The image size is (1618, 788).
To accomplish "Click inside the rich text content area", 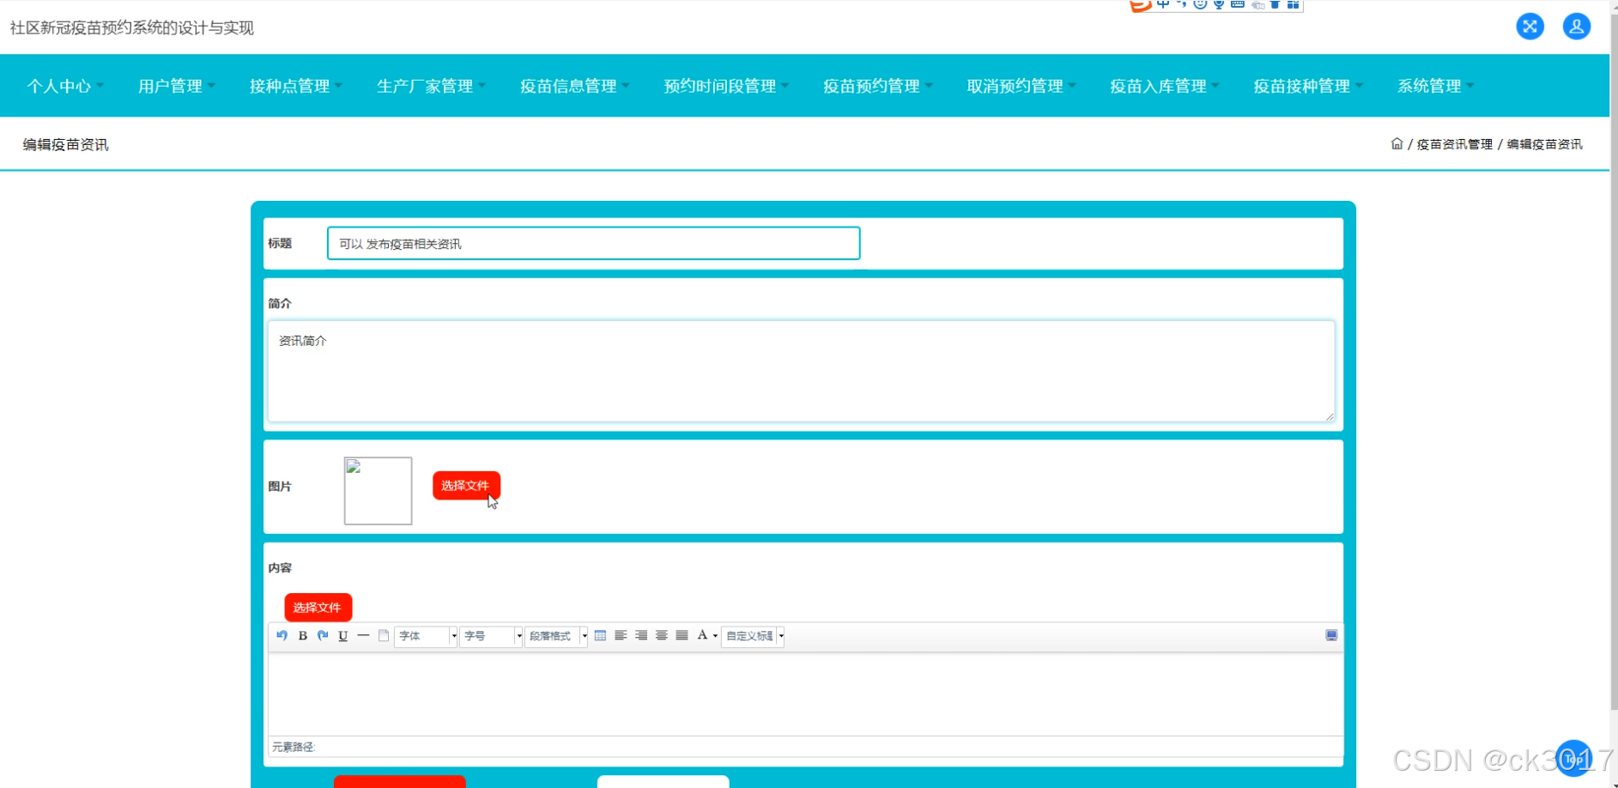I will (x=805, y=694).
